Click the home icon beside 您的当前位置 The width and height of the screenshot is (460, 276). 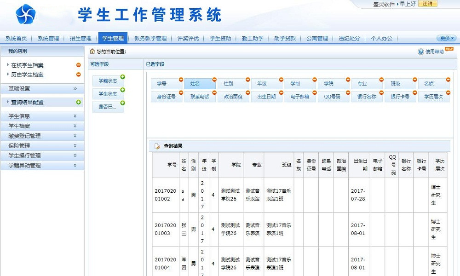tap(92, 52)
